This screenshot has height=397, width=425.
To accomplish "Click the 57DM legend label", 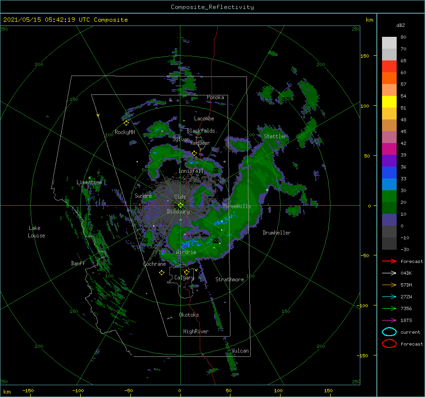I will point(406,285).
